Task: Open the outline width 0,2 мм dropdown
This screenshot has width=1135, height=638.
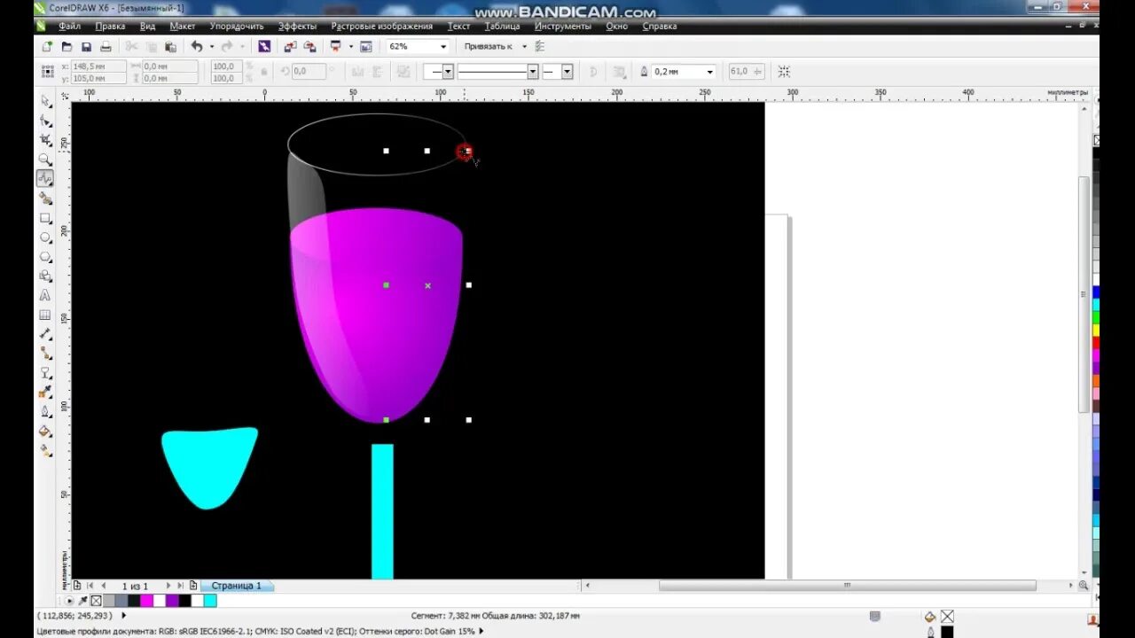Action: [709, 72]
